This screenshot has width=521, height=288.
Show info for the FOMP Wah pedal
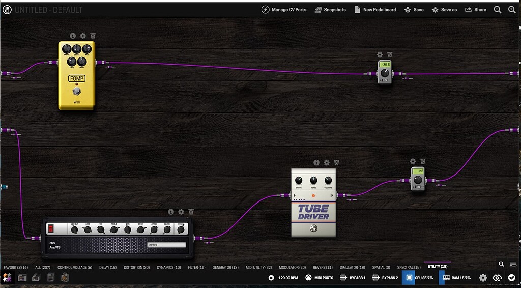pos(73,36)
